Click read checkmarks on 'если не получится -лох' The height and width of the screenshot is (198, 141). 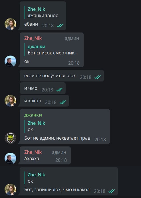coord(98,77)
